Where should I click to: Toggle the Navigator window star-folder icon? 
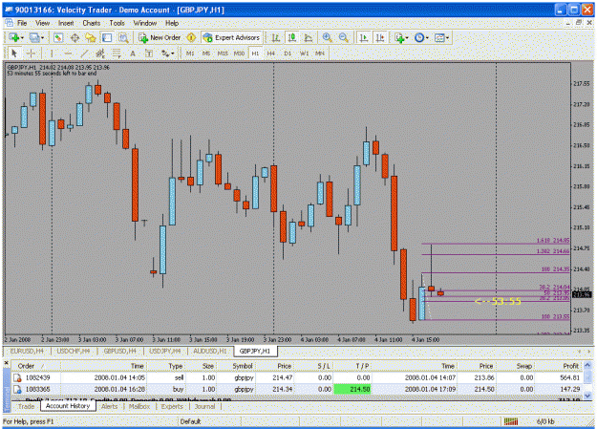(x=91, y=37)
